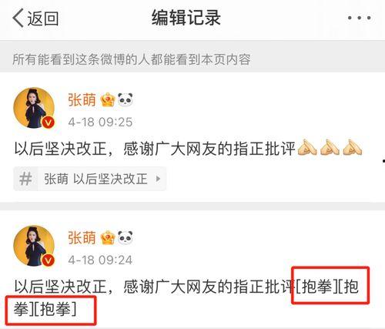The height and width of the screenshot is (329, 385).
Task: Open username 张萌 in the 09:25 edit
Action: pos(82,100)
